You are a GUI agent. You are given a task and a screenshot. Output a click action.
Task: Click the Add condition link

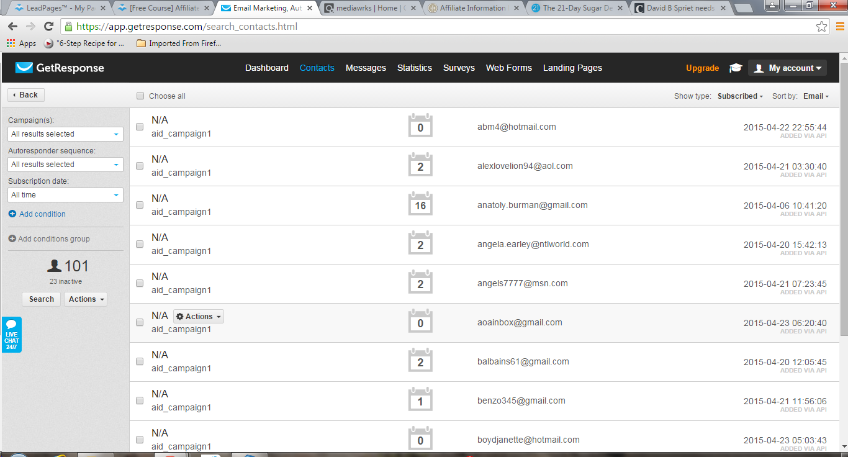[42, 214]
